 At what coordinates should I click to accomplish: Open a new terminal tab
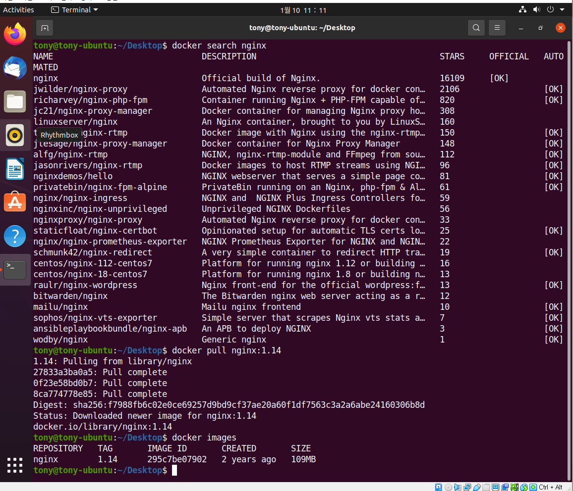pyautogui.click(x=45, y=28)
